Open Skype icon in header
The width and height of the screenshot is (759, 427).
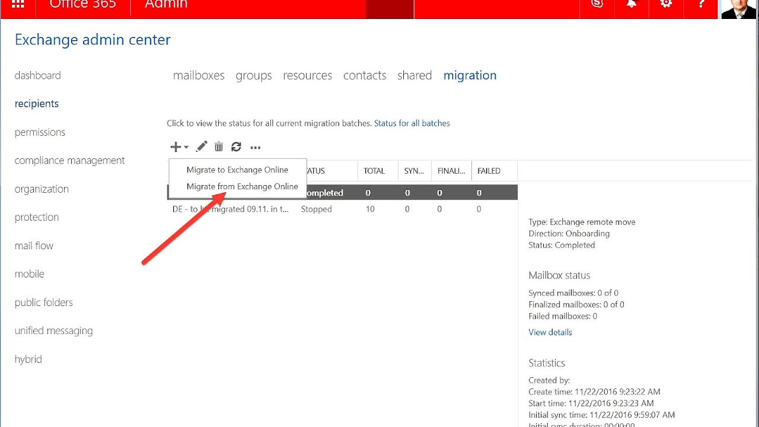pyautogui.click(x=597, y=5)
